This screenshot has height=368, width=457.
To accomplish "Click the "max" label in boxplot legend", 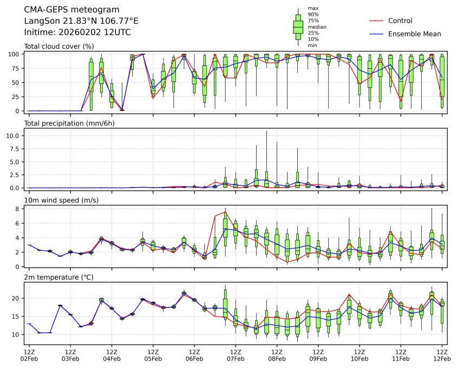I will tap(312, 8).
